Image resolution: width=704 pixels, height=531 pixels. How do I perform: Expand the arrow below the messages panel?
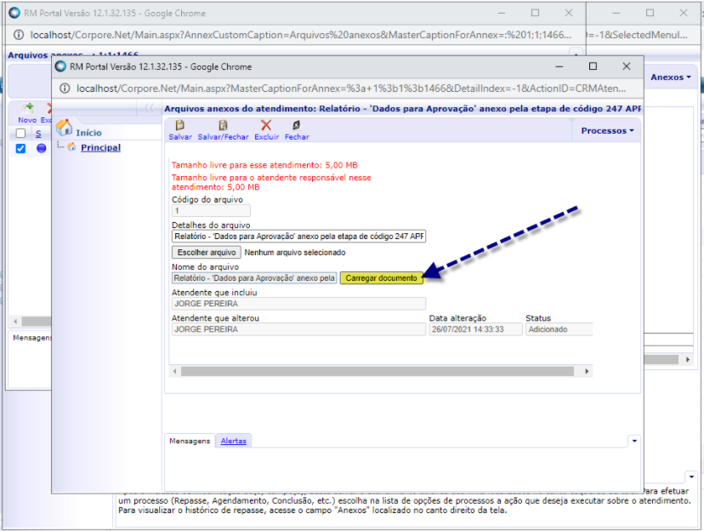[x=691, y=477]
